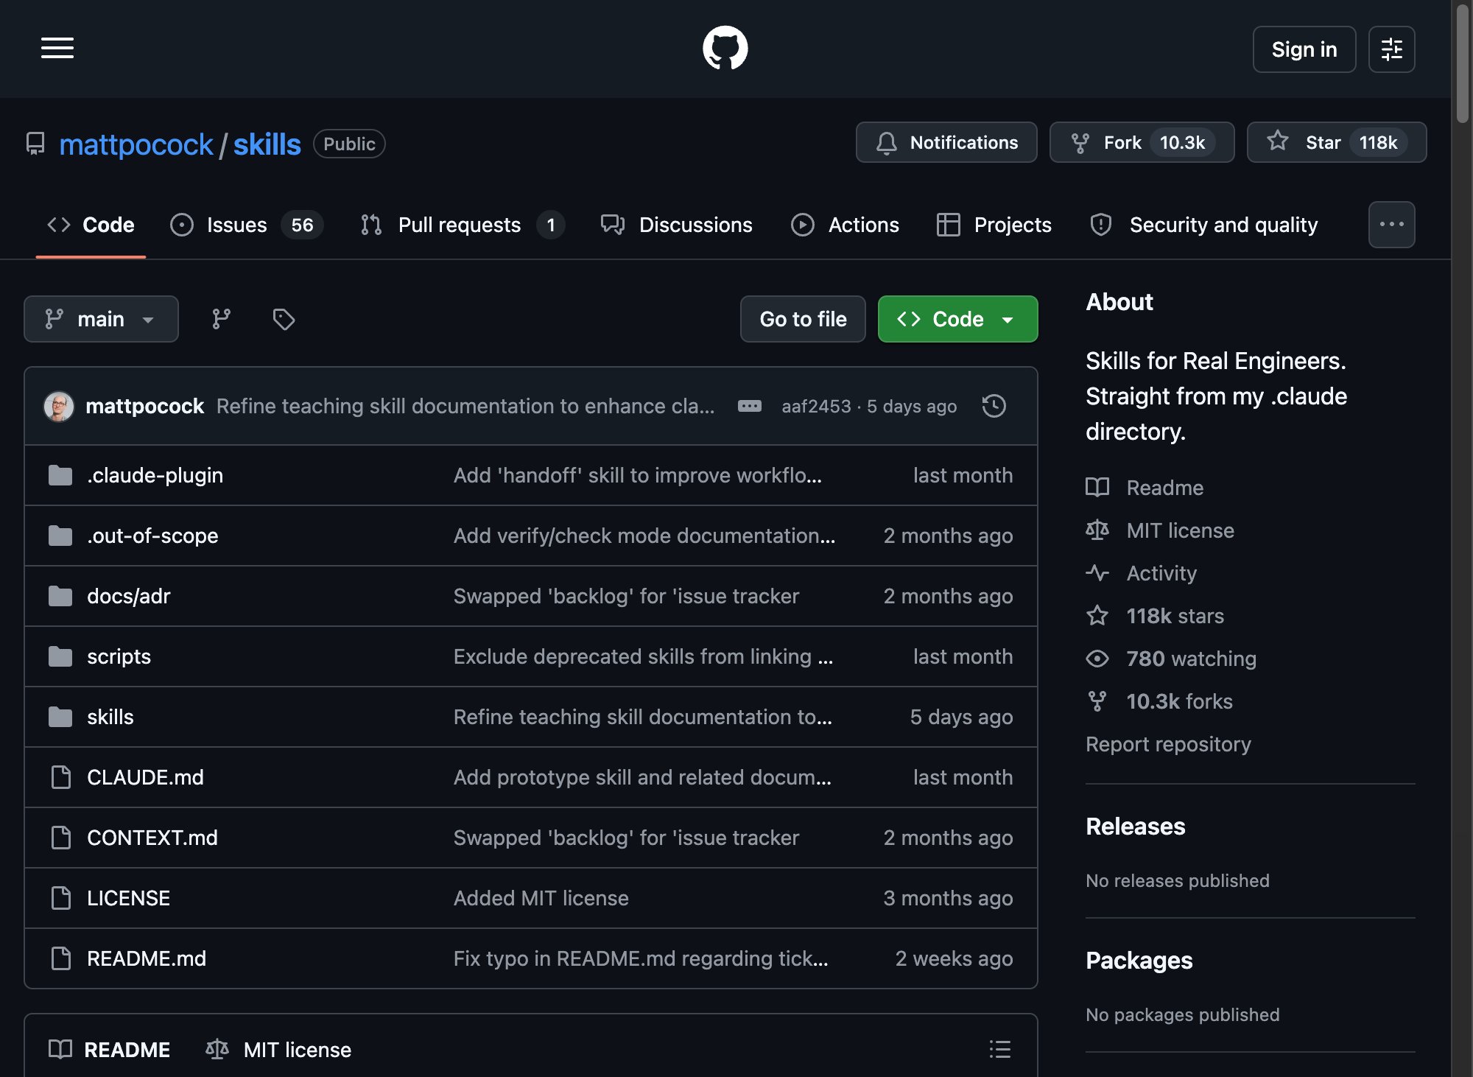Open the docs/adr folder
This screenshot has width=1473, height=1077.
[x=128, y=596]
